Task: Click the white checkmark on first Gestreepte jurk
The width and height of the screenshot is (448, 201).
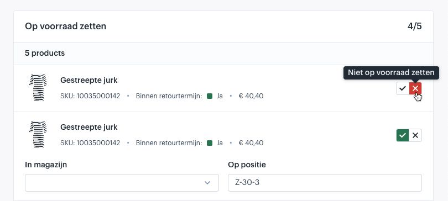Action: (403, 88)
